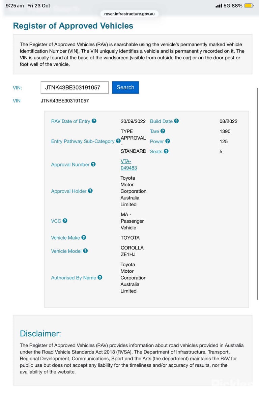Tap the 9:25 am clock in status bar
Image resolution: width=259 pixels, height=394 pixels.
click(x=15, y=5)
